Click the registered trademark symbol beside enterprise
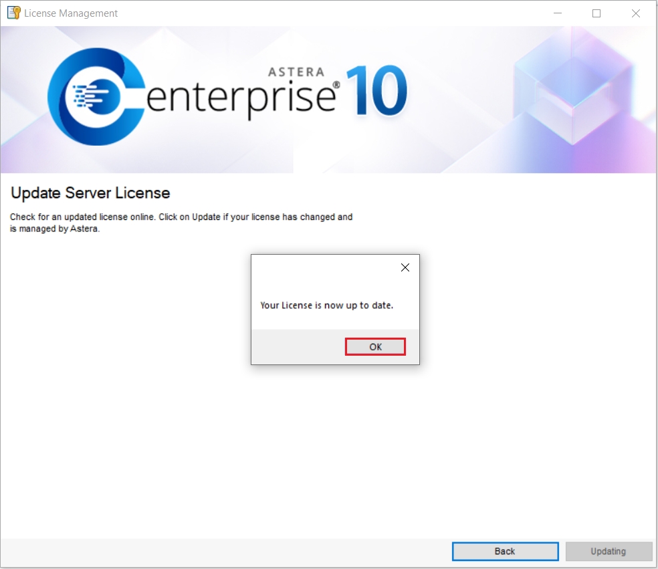Image resolution: width=658 pixels, height=569 pixels. pyautogui.click(x=338, y=85)
